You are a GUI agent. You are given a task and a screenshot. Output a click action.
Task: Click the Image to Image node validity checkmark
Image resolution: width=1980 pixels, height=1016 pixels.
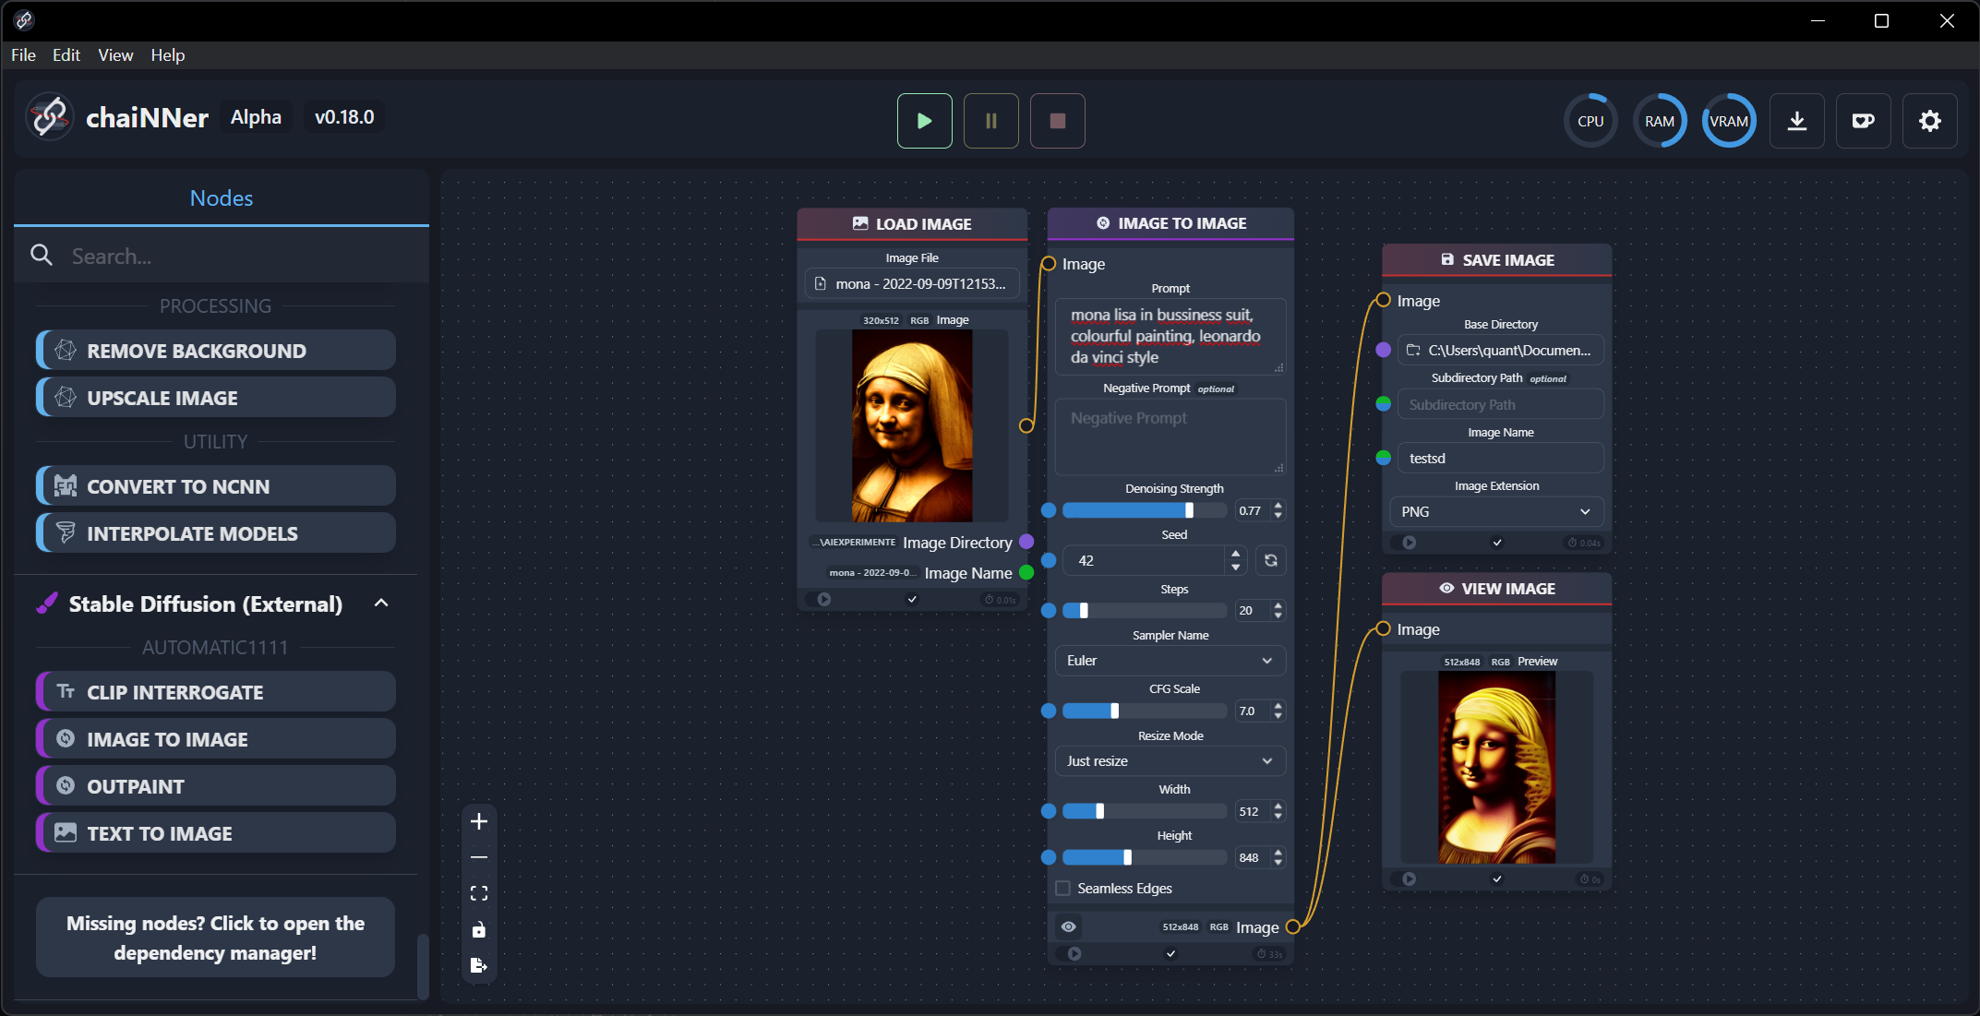click(1170, 953)
